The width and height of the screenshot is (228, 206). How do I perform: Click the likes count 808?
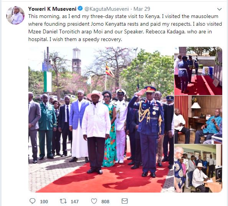[x=105, y=202]
